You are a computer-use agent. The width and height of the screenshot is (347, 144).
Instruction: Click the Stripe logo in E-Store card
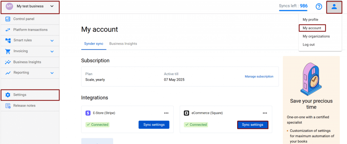tap(88, 113)
